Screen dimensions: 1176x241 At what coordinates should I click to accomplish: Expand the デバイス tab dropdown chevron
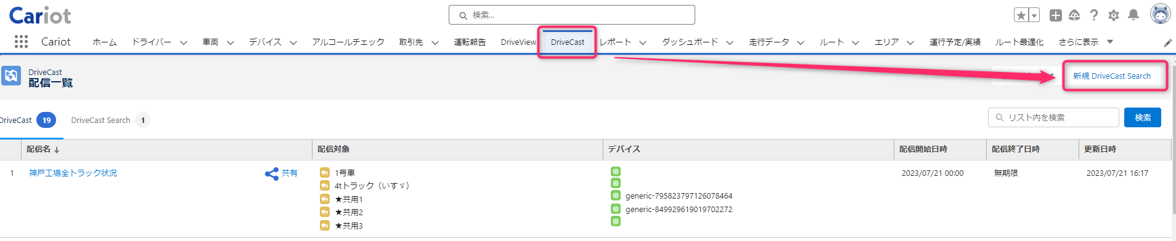point(293,42)
